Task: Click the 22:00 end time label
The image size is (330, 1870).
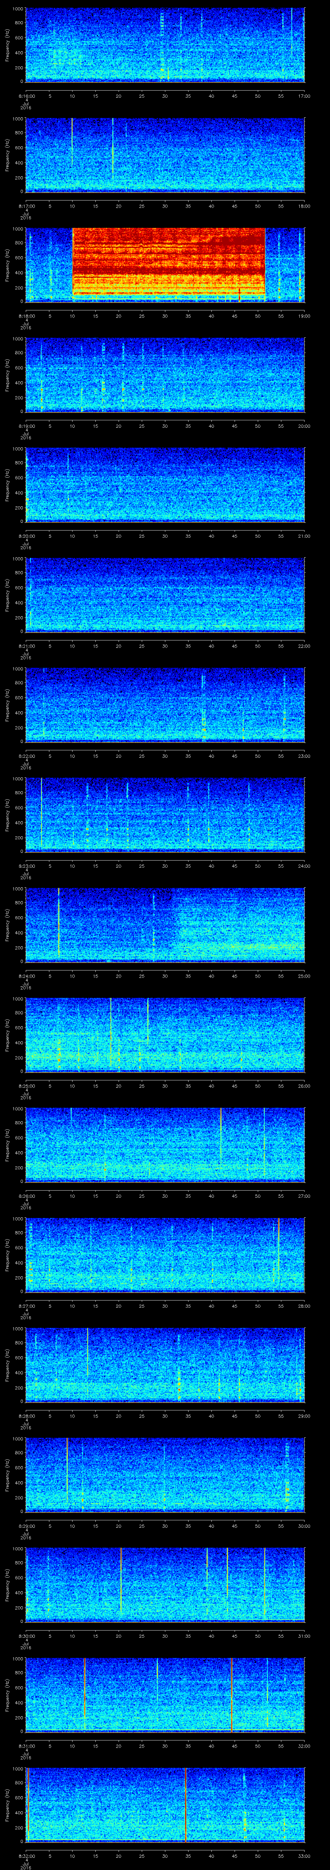Action: point(304,646)
